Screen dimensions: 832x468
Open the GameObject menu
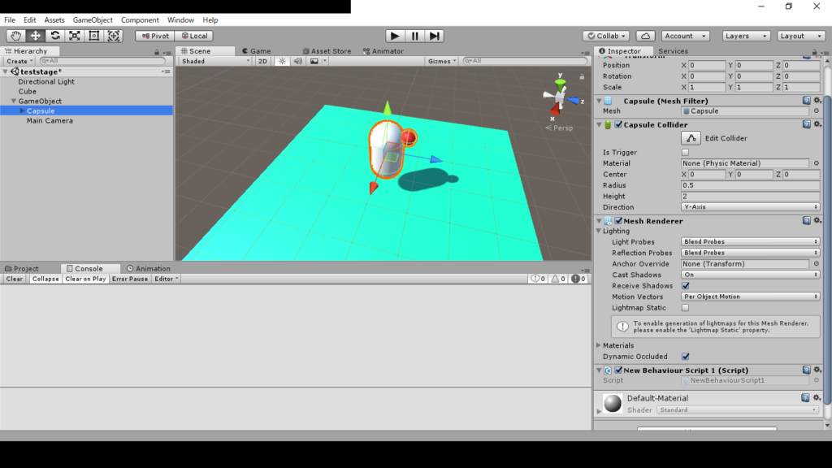click(93, 19)
